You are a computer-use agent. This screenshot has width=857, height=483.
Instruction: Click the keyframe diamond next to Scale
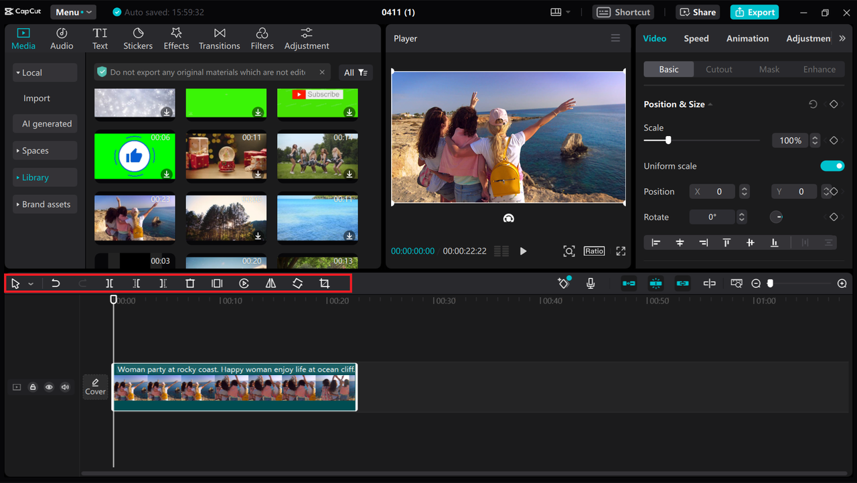pyautogui.click(x=833, y=140)
